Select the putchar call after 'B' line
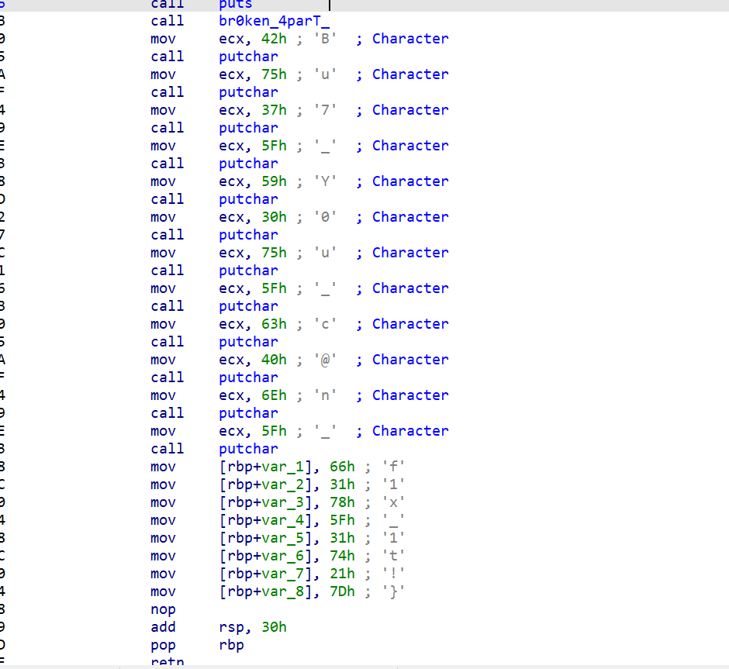Viewport: 729px width, 669px height. pyautogui.click(x=248, y=57)
